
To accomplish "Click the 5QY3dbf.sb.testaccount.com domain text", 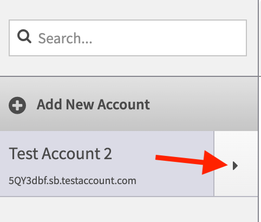I will (73, 180).
